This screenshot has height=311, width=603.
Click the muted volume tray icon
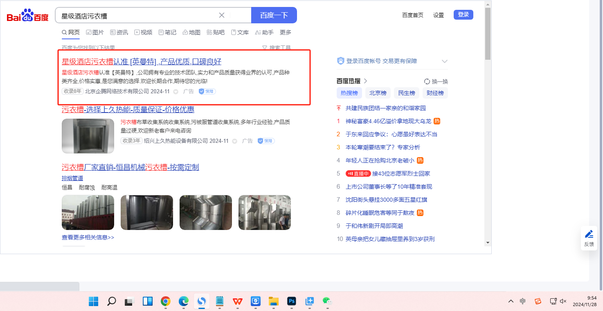(x=563, y=301)
